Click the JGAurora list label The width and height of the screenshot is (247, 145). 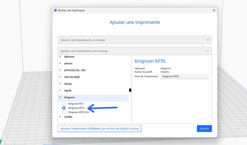pos(69,57)
